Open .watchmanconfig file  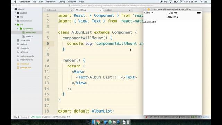click(27, 56)
